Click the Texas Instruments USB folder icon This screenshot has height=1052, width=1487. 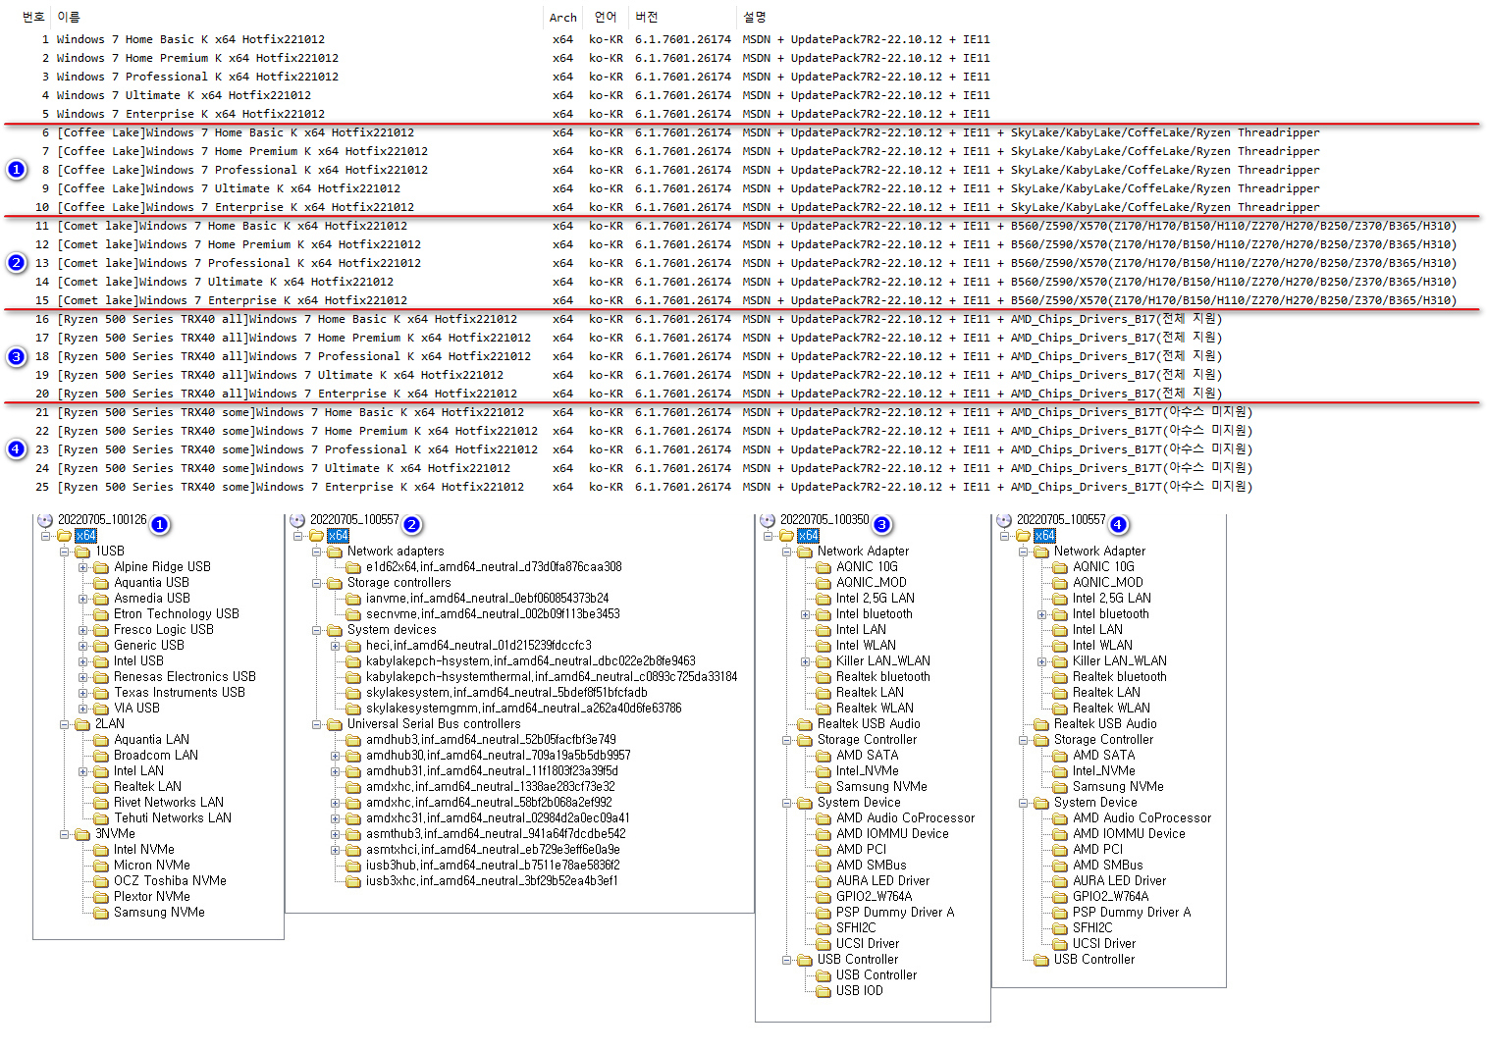(101, 693)
